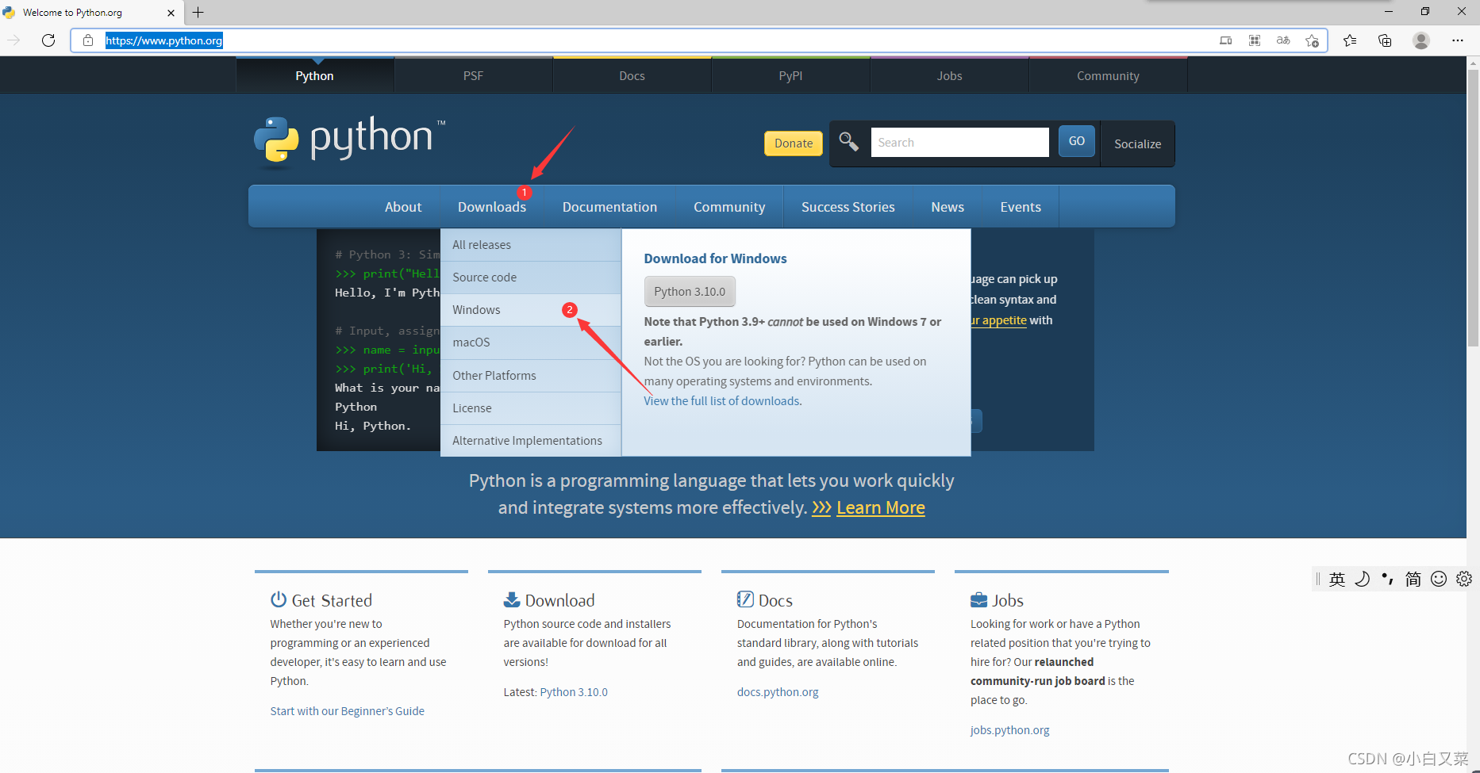
Task: Click the IME punctuation icon
Action: (x=1388, y=580)
